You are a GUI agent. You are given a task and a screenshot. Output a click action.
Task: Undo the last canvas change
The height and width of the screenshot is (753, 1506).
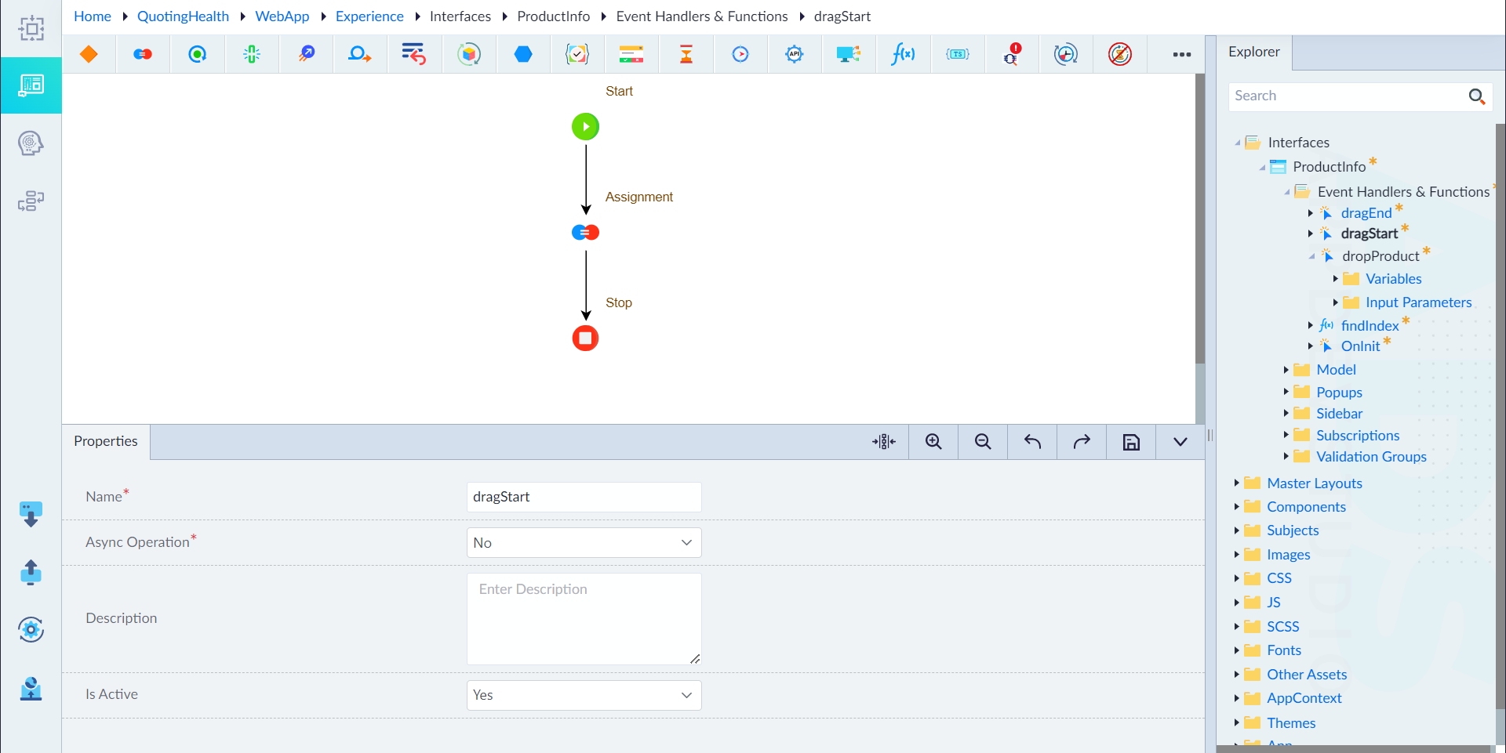coord(1032,442)
